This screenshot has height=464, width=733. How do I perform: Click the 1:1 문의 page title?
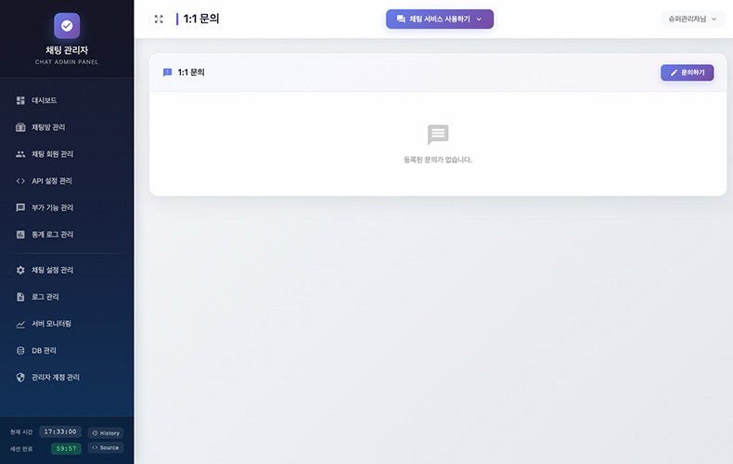[201, 19]
